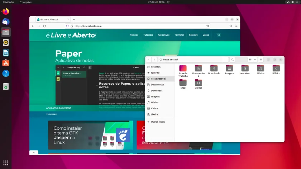Screen dimensions: 301x169
Task: Select Imagens in Files sidebar
Action: tap(160, 96)
